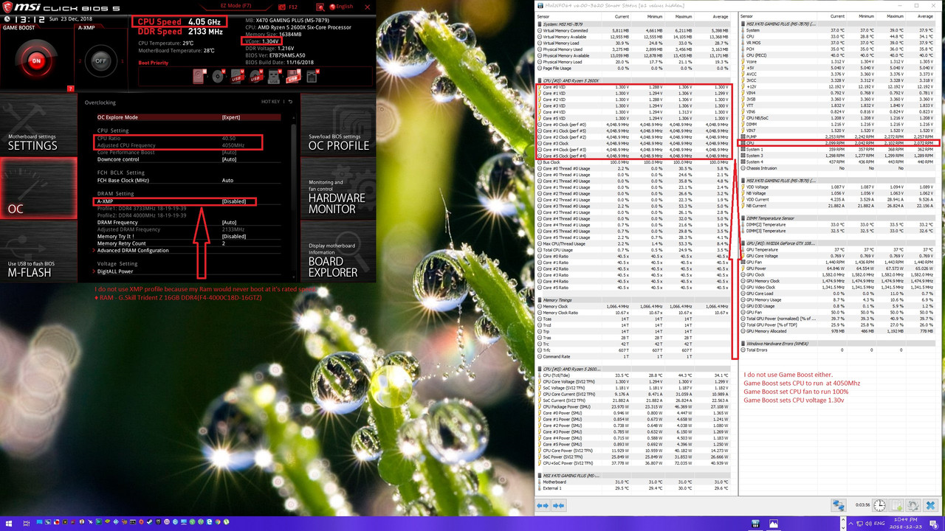Image resolution: width=945 pixels, height=531 pixels.
Task: Select the USB floppy boot device icon
Action: pyautogui.click(x=292, y=76)
